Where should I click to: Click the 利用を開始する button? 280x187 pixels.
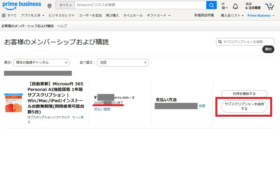click(244, 94)
